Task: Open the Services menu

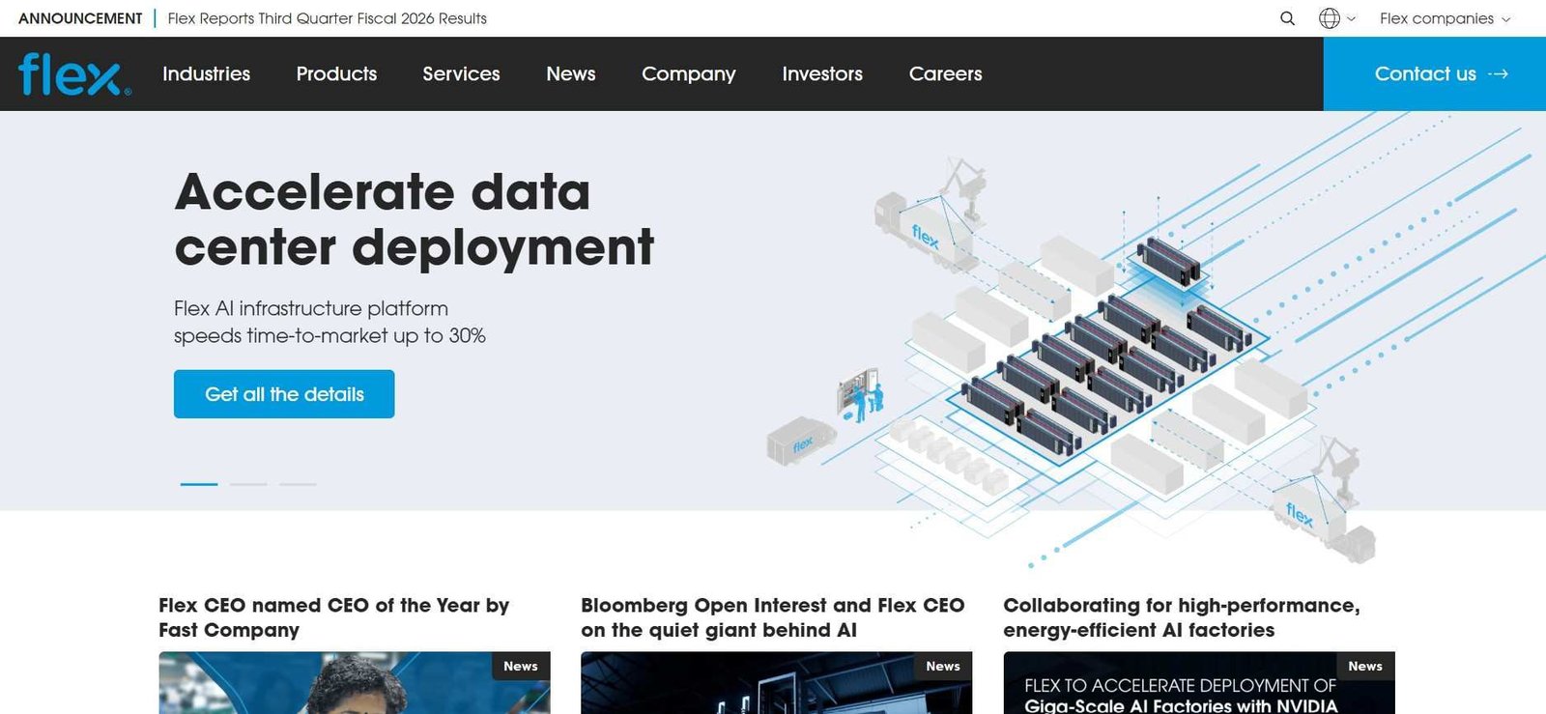Action: [461, 74]
